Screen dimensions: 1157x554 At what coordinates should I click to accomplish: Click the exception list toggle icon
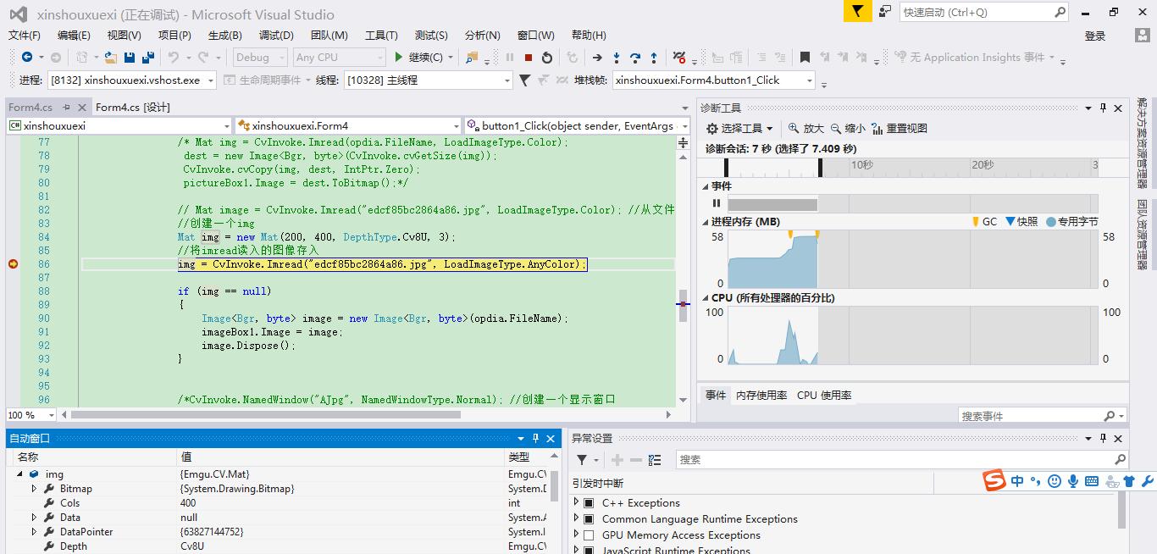point(655,460)
